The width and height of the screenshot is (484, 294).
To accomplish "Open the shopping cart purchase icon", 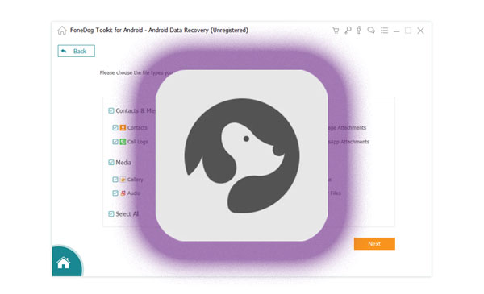I will [336, 30].
